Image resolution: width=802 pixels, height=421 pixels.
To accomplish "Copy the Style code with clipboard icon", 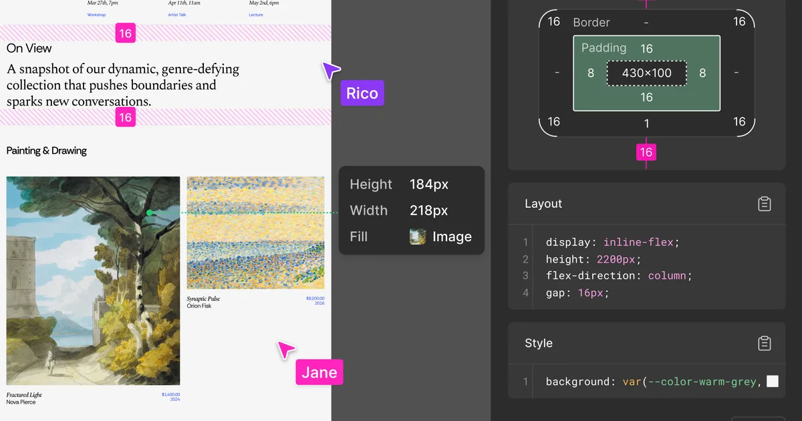I will click(x=765, y=343).
